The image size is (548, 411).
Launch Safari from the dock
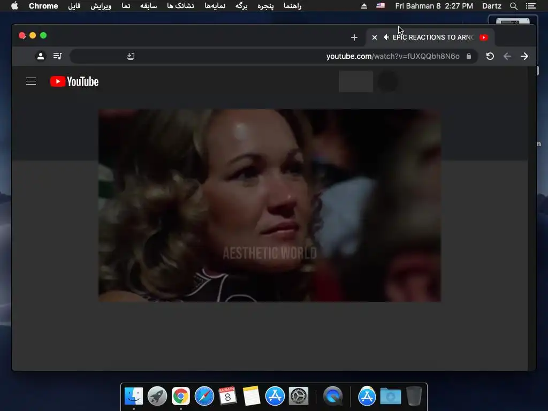coord(204,396)
